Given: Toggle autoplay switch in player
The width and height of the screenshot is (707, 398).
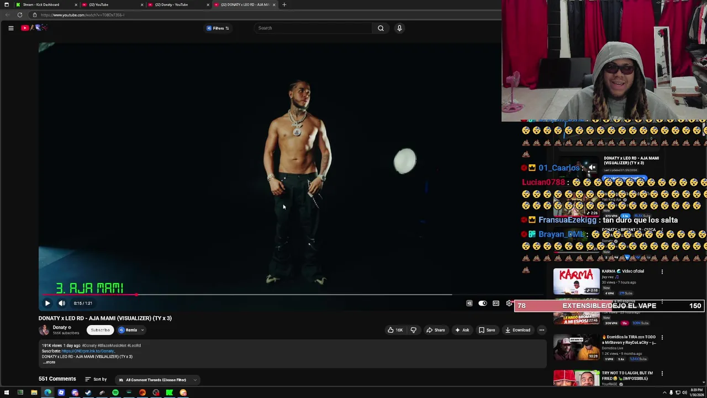Looking at the screenshot, I should click(x=482, y=303).
